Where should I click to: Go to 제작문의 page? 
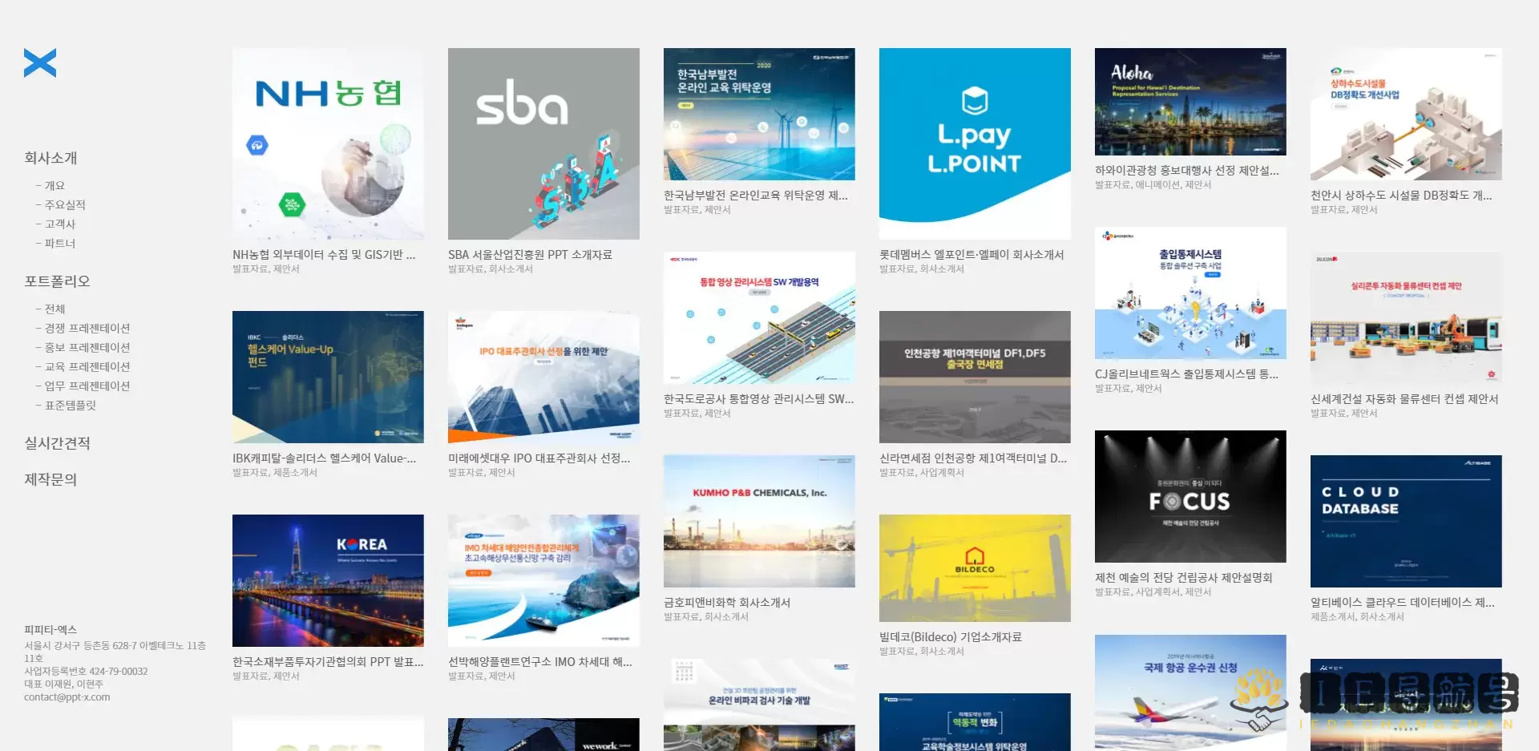(x=50, y=479)
